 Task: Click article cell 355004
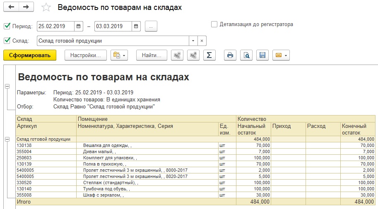coord(46,151)
